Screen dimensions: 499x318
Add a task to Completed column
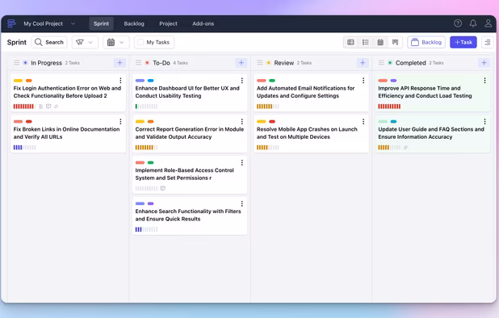pos(484,63)
